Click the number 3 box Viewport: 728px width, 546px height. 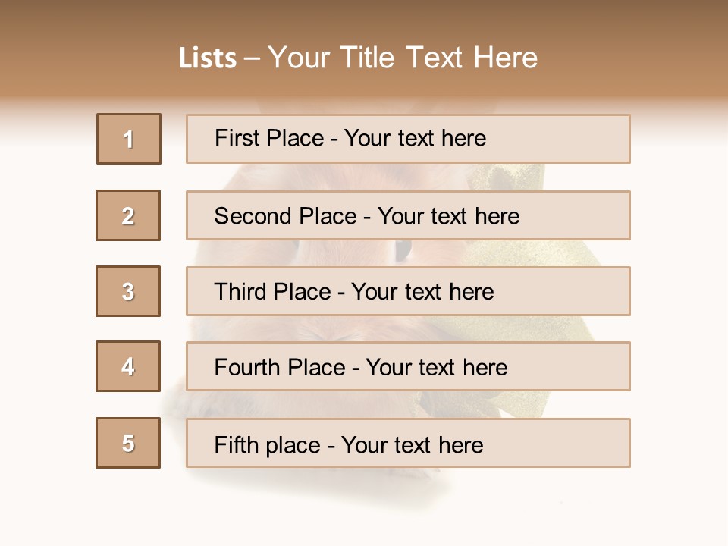(128, 291)
